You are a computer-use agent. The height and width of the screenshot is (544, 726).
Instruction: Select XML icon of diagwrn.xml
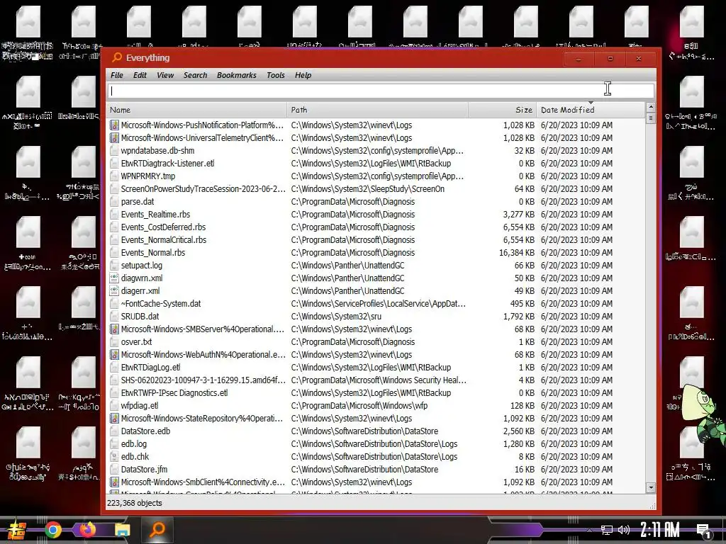pos(114,278)
